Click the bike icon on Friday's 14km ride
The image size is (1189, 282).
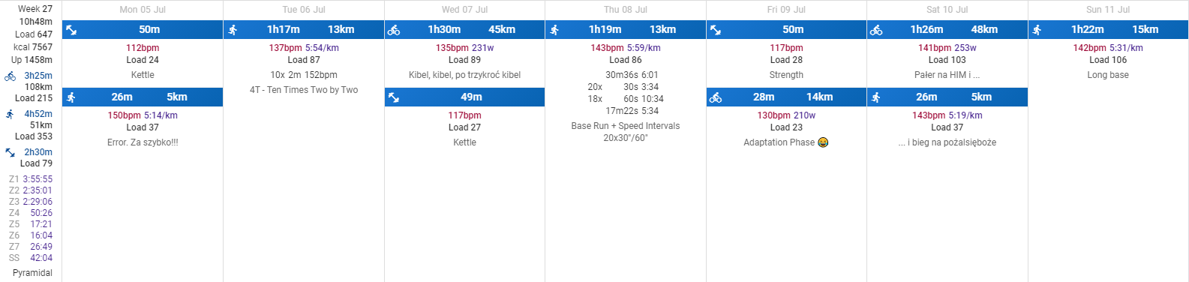point(716,97)
